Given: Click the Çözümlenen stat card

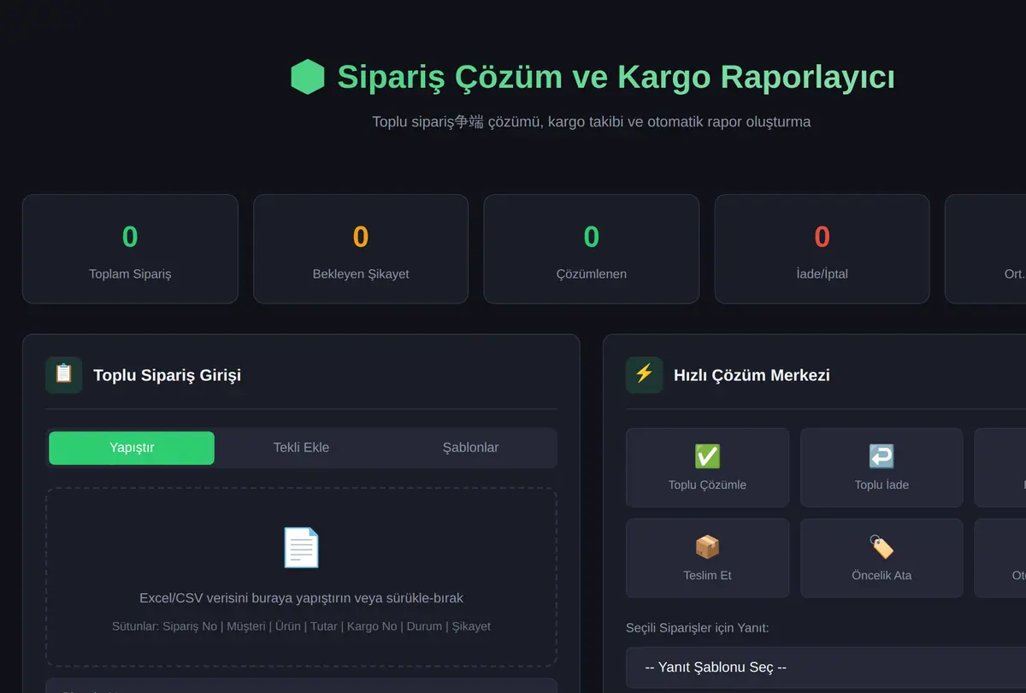Looking at the screenshot, I should (592, 249).
